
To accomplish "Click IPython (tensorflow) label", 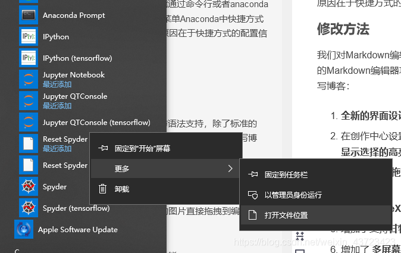I will [77, 58].
